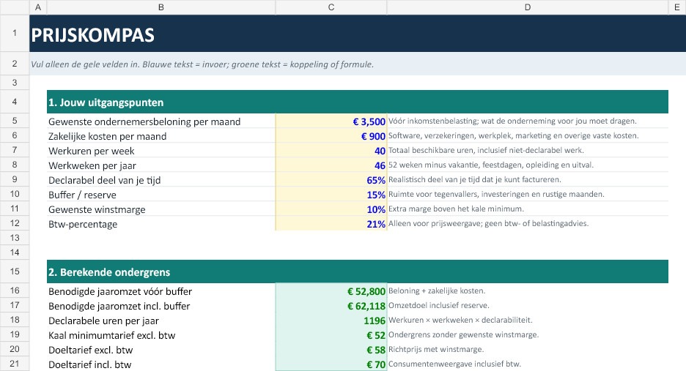
Task: Select the note 'Ondergrens zonder gewenste winstmarge.'
Action: click(463, 334)
